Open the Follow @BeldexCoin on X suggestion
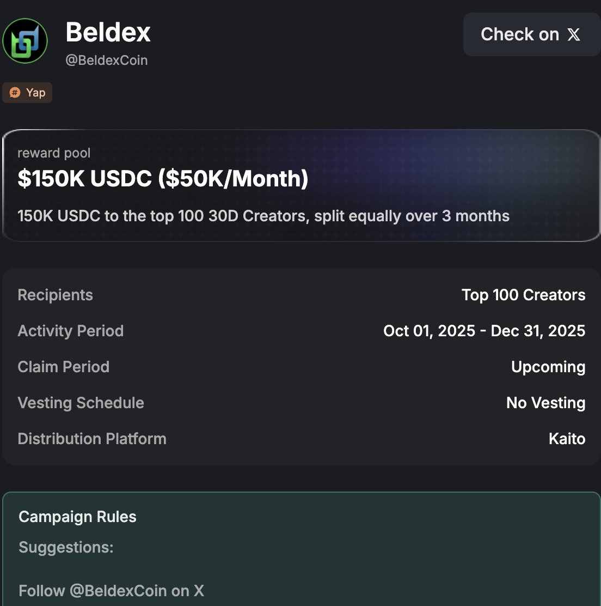This screenshot has width=601, height=606. click(111, 591)
